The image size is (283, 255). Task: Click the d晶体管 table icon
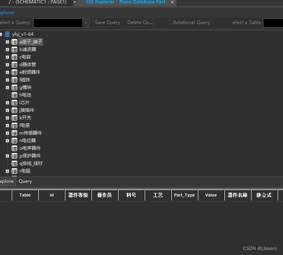pyautogui.click(x=14, y=65)
